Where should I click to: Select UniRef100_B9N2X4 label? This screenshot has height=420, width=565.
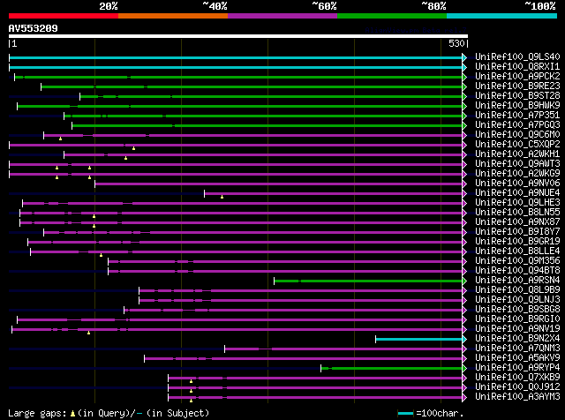point(517,339)
